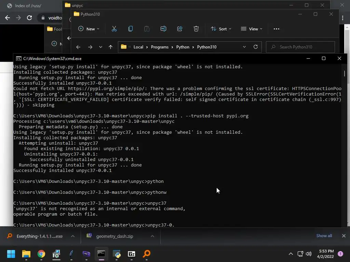Image resolution: width=350 pixels, height=262 pixels.
Task: Open the Chrome three-dot menu
Action: point(342,18)
